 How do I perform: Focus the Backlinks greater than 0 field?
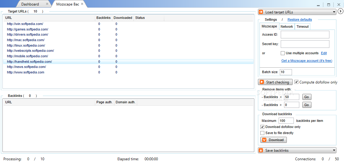click(292, 105)
